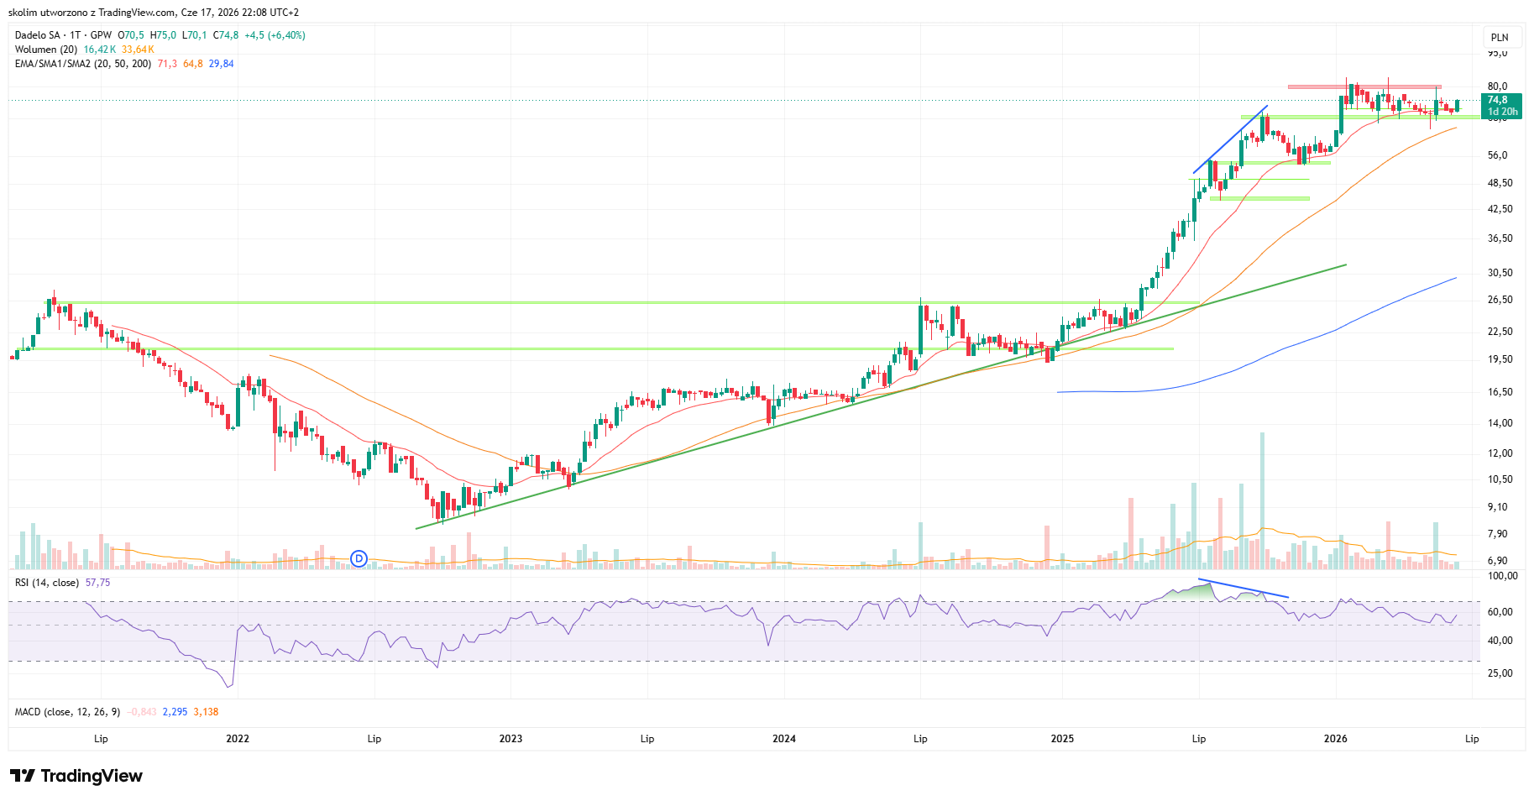Screen dimensions: 1534x801
Task: Click the MACD signal value 3,138
Action: pyautogui.click(x=206, y=712)
